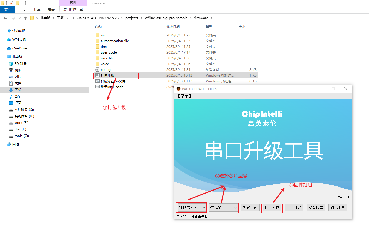Go to 音乐 folder in sidebar
Viewport: 369px width, 234px height.
pos(18,96)
